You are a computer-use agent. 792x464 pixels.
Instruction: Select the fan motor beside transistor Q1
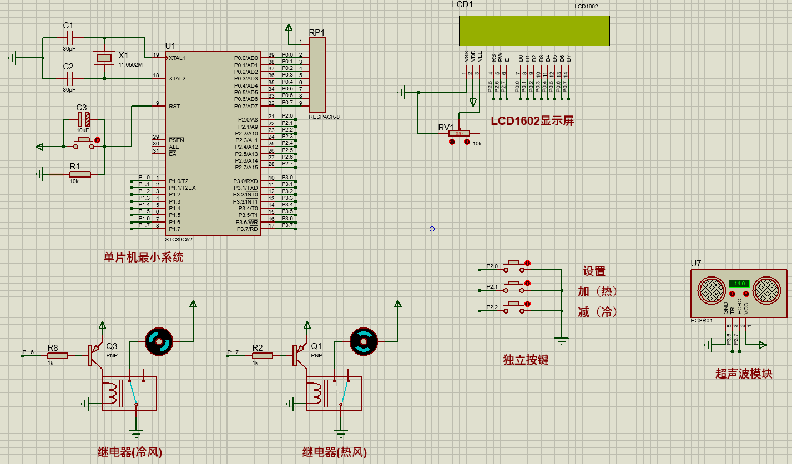364,341
